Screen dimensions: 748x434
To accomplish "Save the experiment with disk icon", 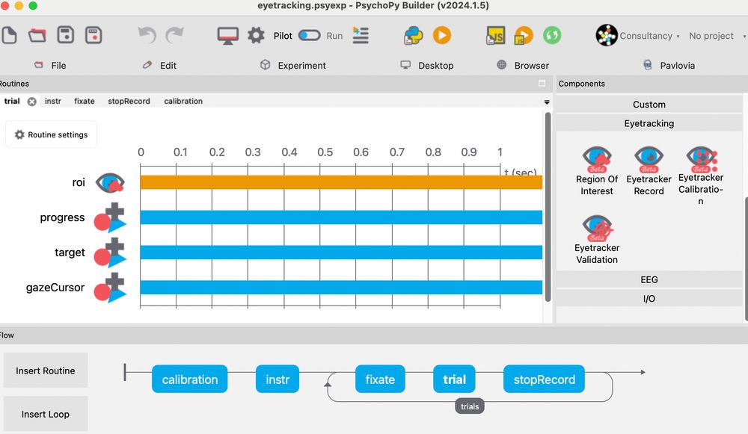I will [65, 35].
